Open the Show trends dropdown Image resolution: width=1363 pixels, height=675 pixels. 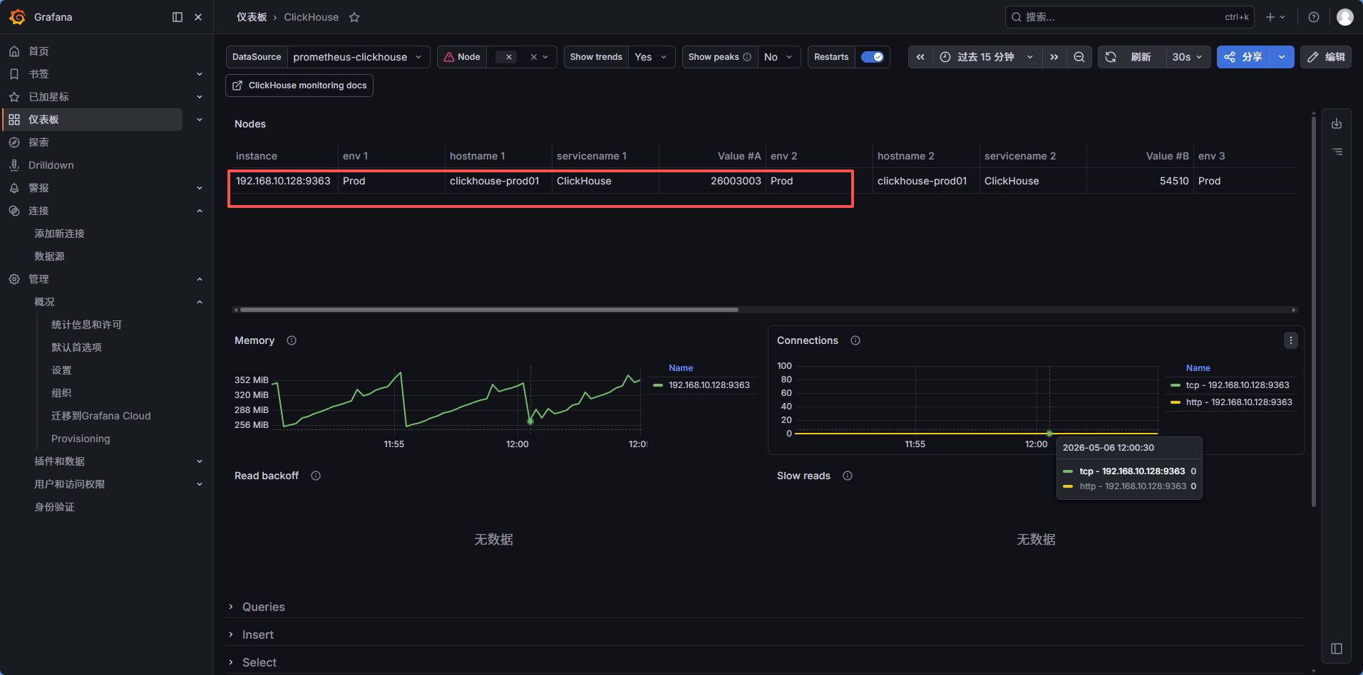tap(652, 57)
